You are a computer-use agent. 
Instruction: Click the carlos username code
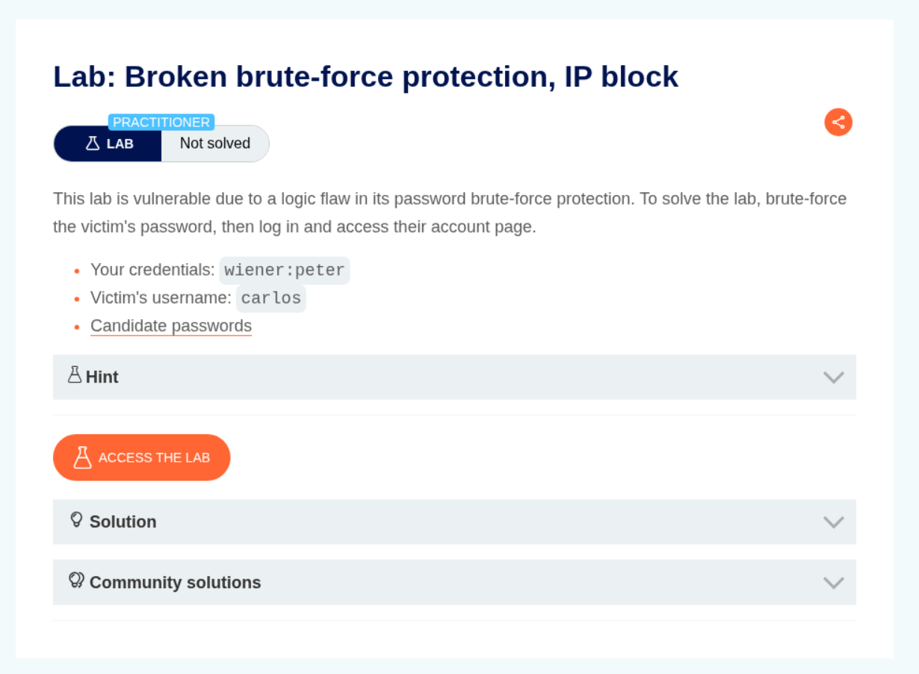coord(271,298)
